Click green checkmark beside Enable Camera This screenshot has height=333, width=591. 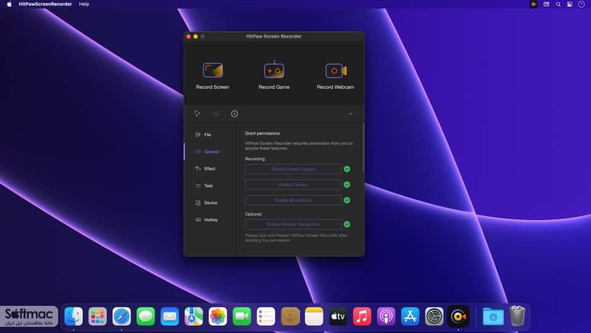(347, 184)
